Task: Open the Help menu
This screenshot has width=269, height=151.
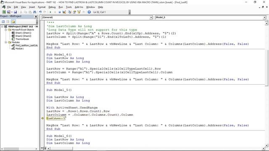Action: [100, 7]
